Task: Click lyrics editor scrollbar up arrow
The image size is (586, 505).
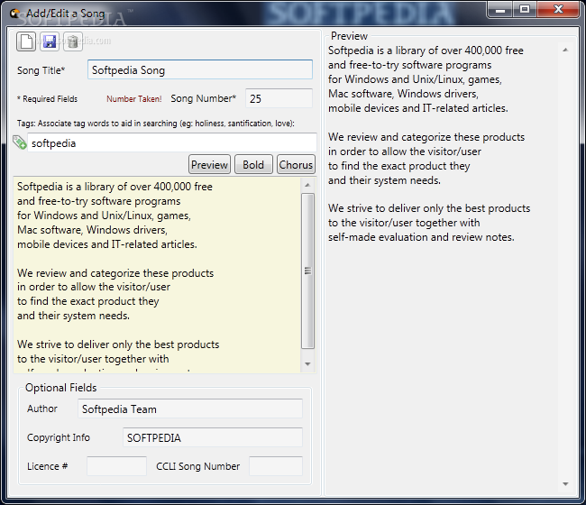Action: click(307, 185)
